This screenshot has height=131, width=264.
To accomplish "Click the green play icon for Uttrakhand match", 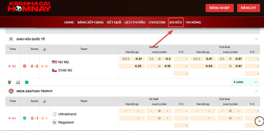I will point(24,118).
